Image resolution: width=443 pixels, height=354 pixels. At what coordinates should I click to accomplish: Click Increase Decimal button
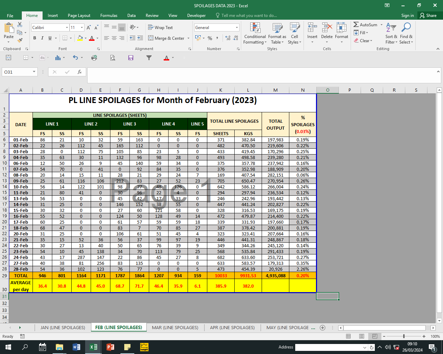(228, 38)
